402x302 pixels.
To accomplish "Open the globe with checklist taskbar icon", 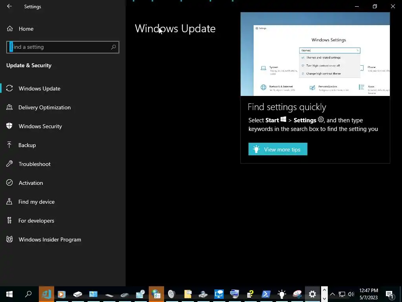I will (x=156, y=294).
